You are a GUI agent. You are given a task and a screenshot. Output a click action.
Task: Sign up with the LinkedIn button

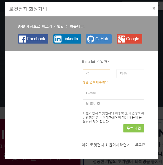pyautogui.click(x=67, y=39)
